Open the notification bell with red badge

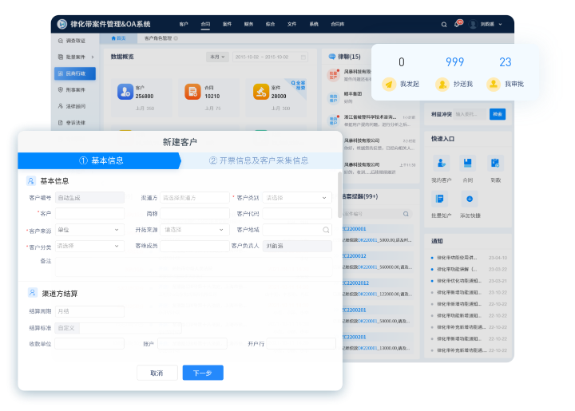(x=458, y=24)
